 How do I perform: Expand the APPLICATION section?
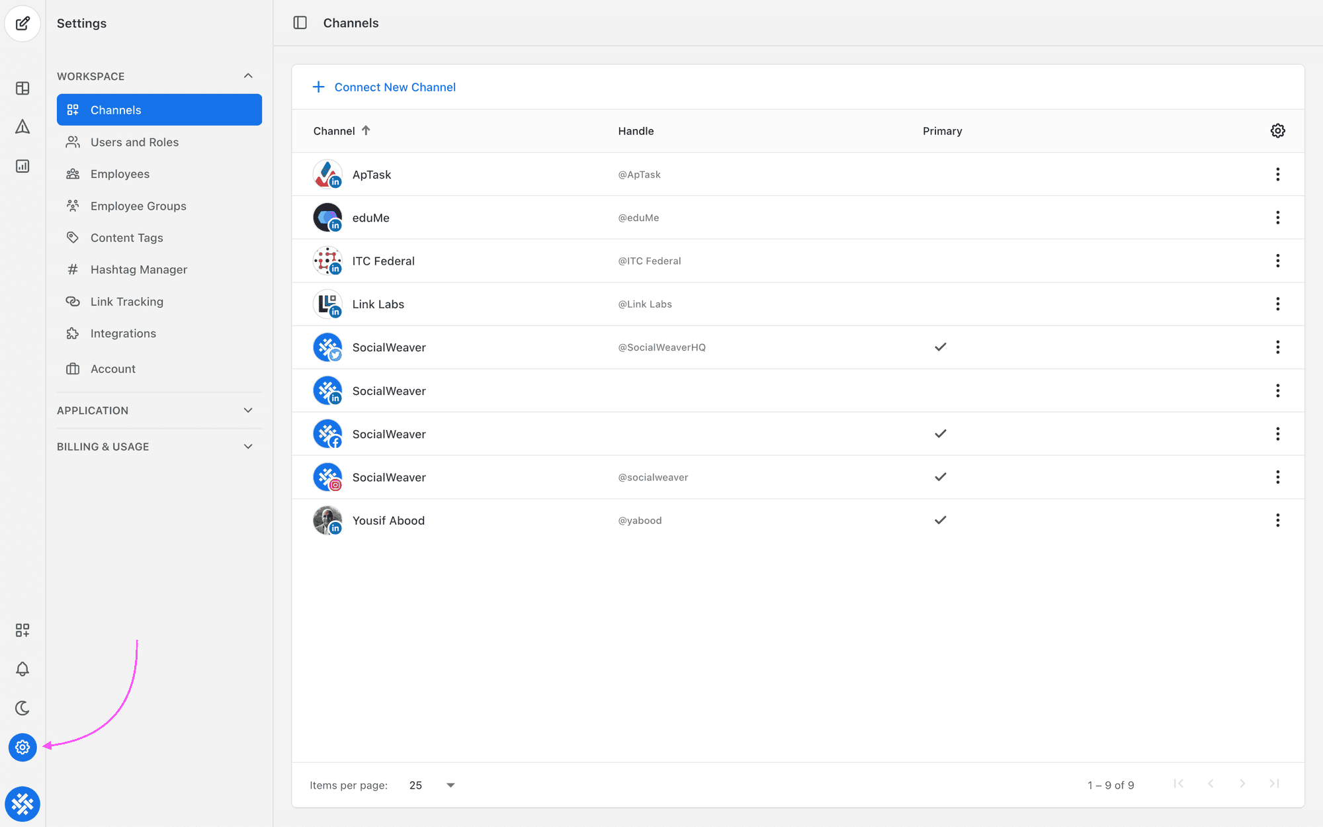248,410
